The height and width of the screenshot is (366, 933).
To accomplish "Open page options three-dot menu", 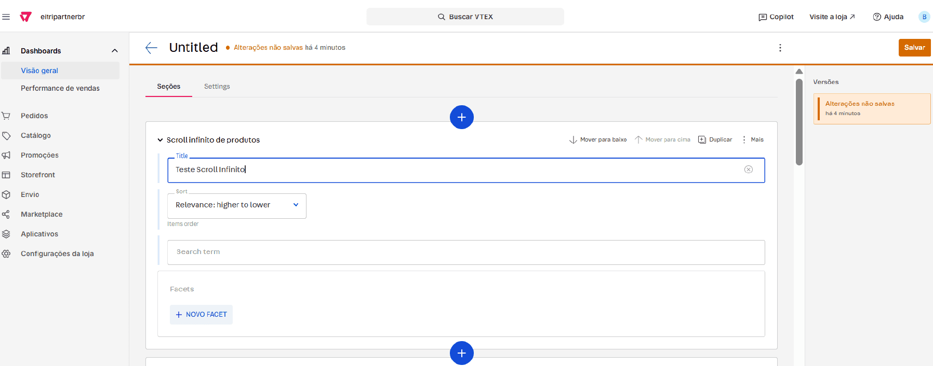I will click(x=780, y=48).
